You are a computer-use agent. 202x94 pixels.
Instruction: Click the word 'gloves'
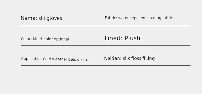54,18
